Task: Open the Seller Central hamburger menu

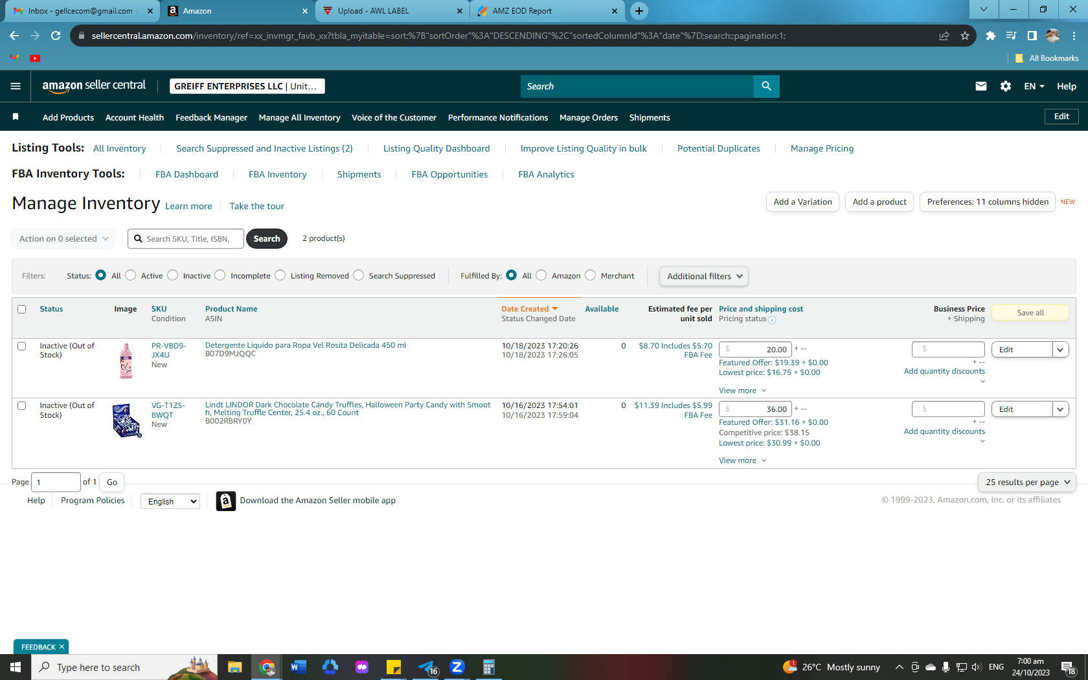Action: (16, 86)
